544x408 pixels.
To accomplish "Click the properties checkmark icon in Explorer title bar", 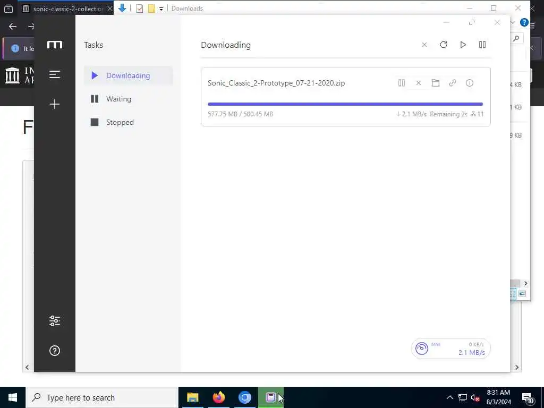I will pos(140,8).
